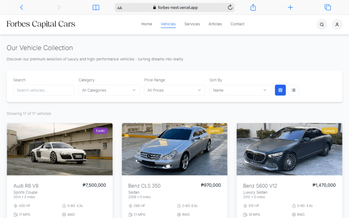Click the Benz S600 V12 title
This screenshot has width=349, height=218.
coord(260,186)
